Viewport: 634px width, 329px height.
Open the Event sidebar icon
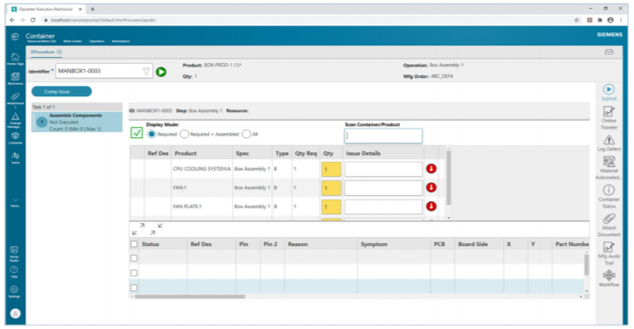[16, 156]
